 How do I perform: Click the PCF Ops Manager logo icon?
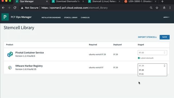point(5,17)
